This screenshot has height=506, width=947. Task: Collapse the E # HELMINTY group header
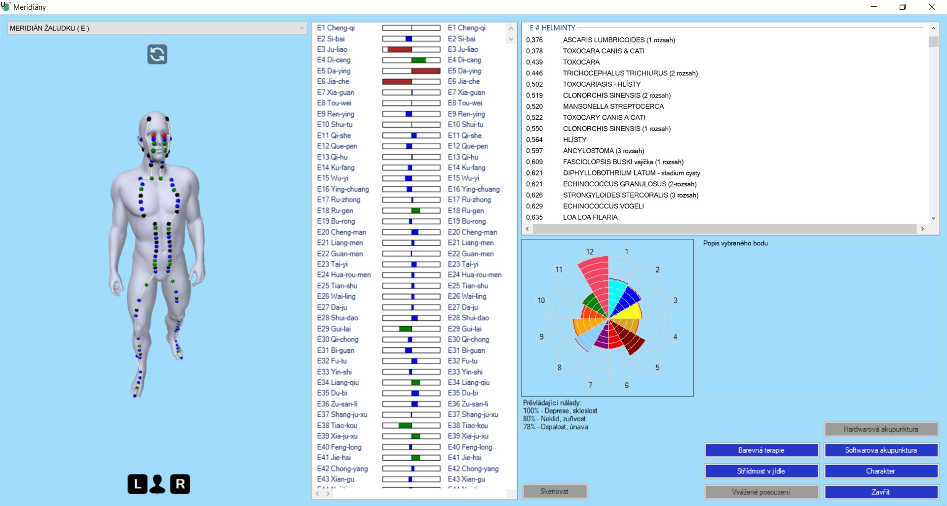tap(552, 28)
